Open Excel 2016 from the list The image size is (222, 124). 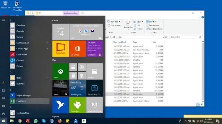(29, 101)
